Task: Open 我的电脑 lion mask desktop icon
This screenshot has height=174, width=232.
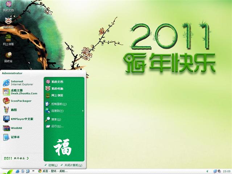Action: pyautogui.click(x=8, y=23)
